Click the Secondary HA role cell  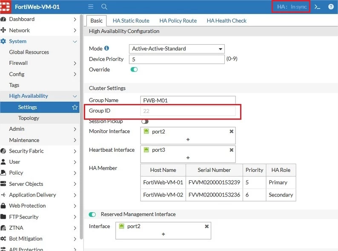(x=281, y=195)
